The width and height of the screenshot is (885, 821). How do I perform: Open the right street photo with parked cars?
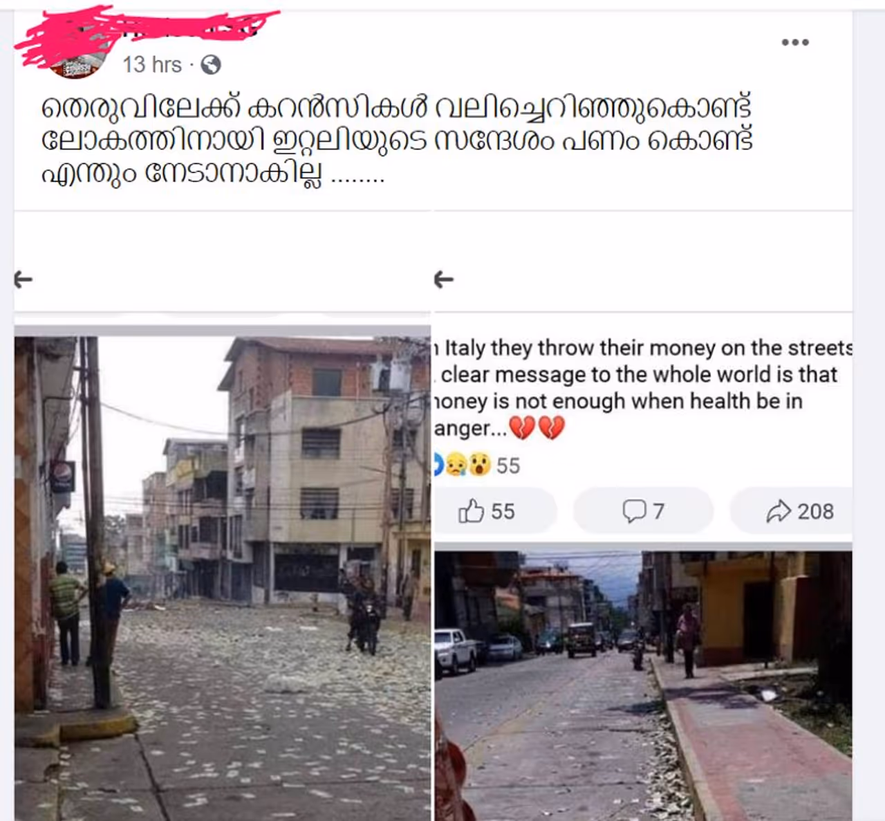point(643,686)
